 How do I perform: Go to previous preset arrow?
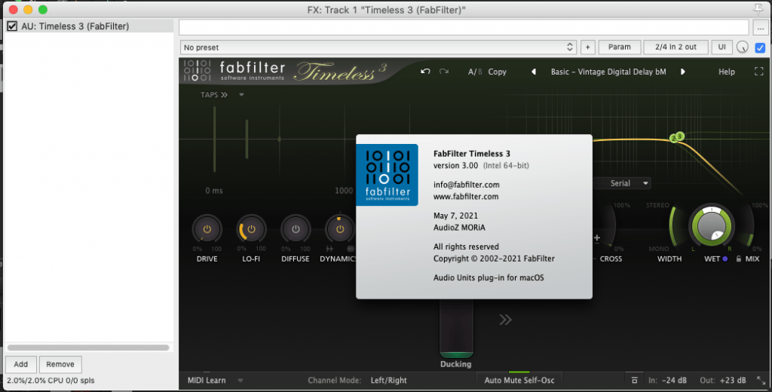534,72
